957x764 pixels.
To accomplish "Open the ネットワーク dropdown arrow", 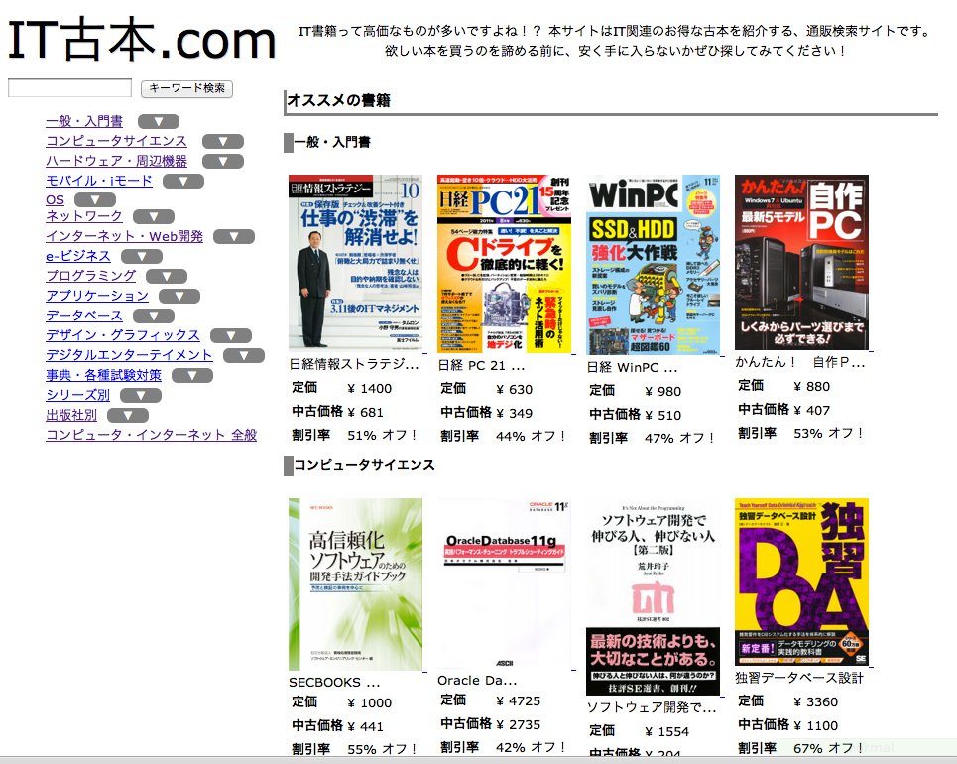I will (153, 217).
